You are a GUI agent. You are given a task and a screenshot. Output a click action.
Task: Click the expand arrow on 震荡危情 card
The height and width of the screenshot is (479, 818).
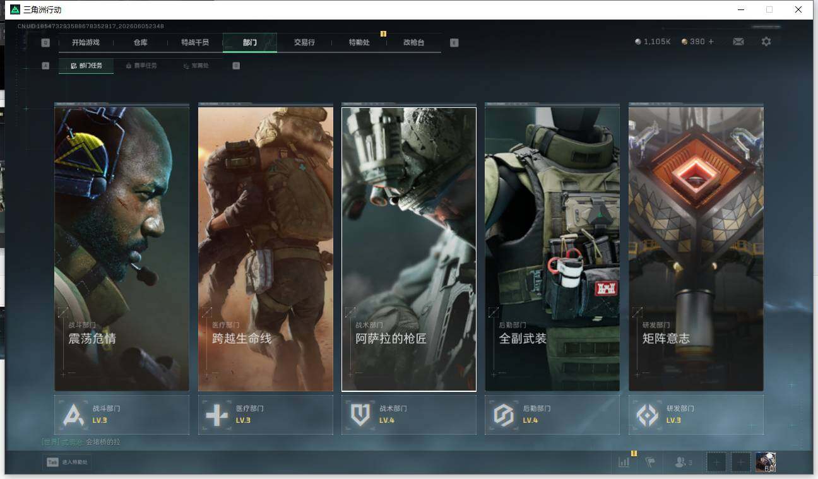(63, 312)
